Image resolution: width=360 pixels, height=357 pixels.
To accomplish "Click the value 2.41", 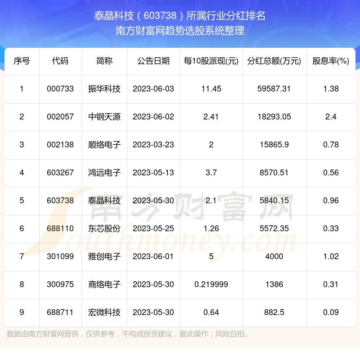I will pos(211,117).
